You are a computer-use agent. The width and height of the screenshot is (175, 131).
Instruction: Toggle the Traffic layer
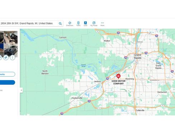(x=78, y=24)
